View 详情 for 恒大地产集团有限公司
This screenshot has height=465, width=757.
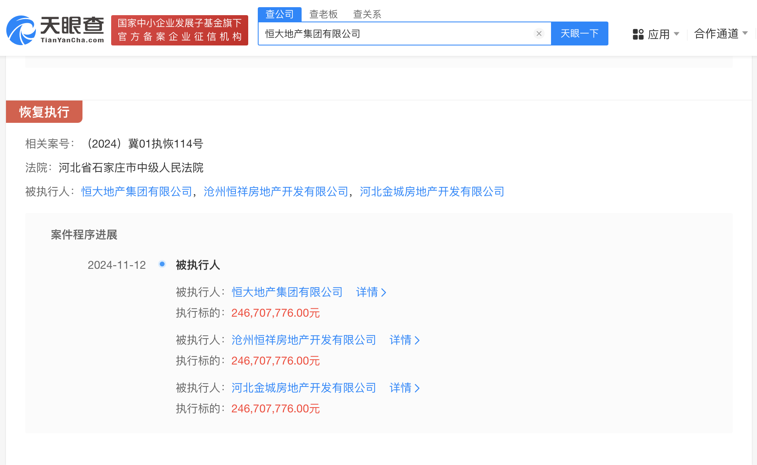(371, 292)
